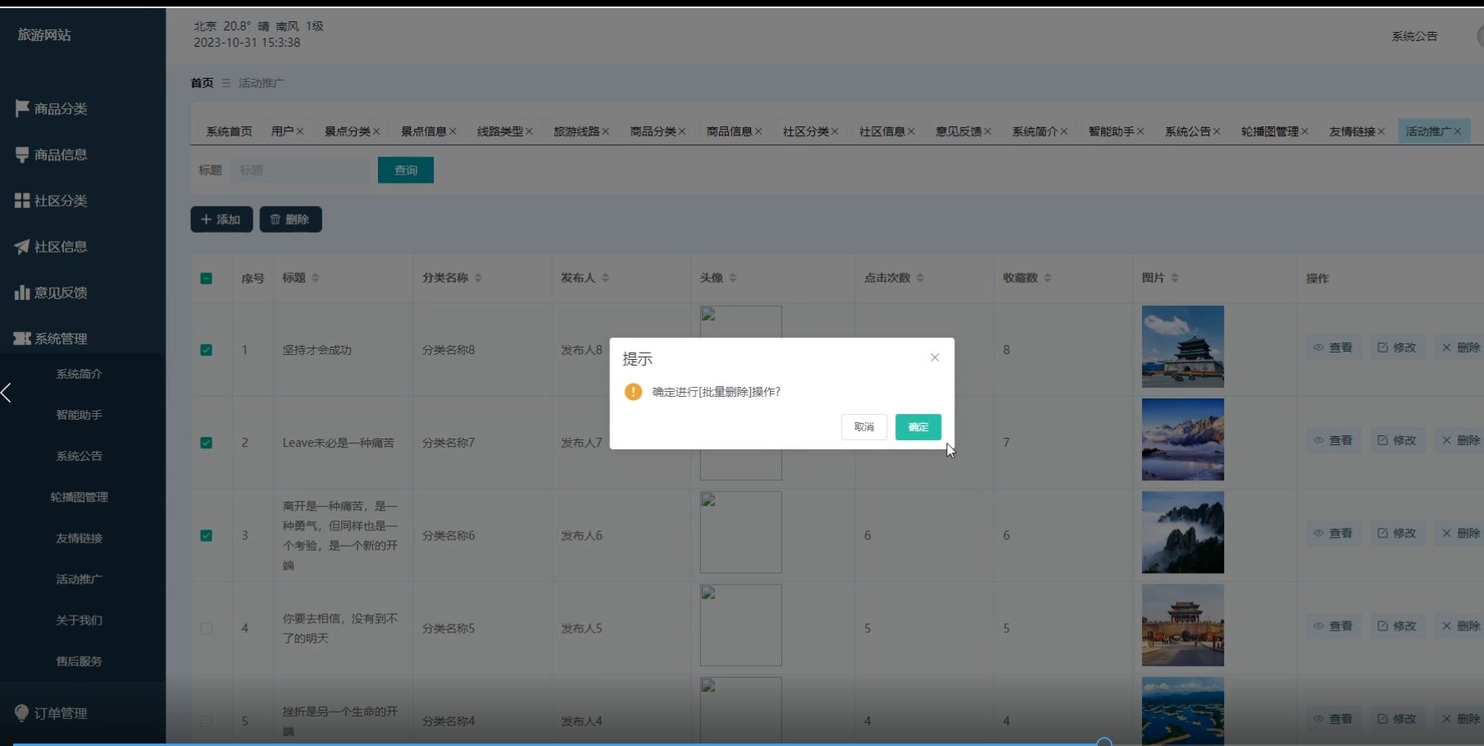The width and height of the screenshot is (1484, 746).
Task: Click the plus icon on the 添加 button
Action: [206, 219]
